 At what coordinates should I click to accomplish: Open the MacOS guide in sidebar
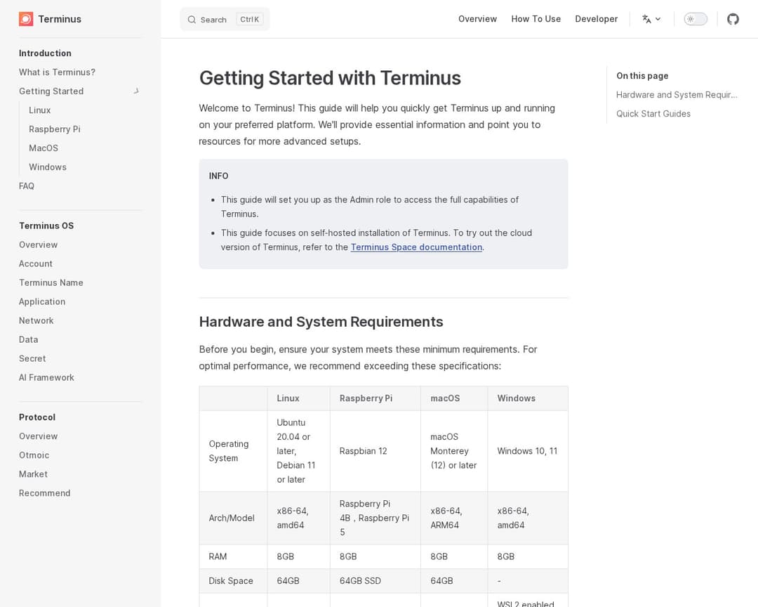[x=44, y=148]
